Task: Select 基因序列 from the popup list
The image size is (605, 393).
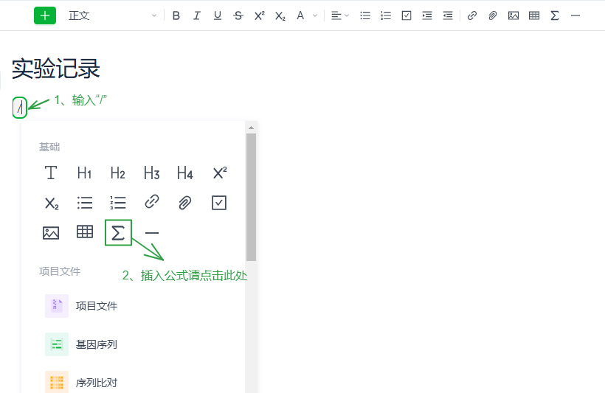Action: point(96,344)
